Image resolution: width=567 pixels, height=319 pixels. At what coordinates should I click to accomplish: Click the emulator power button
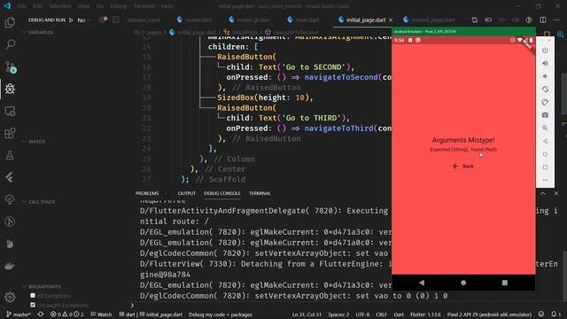click(545, 51)
